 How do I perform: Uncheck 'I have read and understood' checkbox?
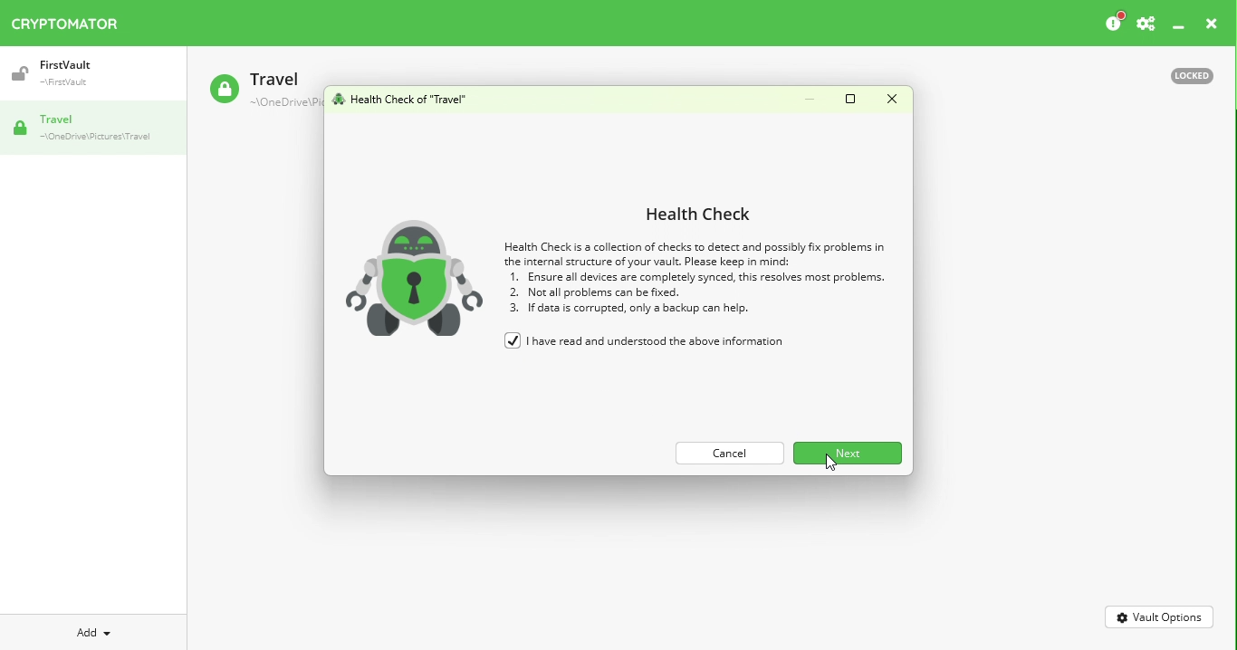click(513, 341)
